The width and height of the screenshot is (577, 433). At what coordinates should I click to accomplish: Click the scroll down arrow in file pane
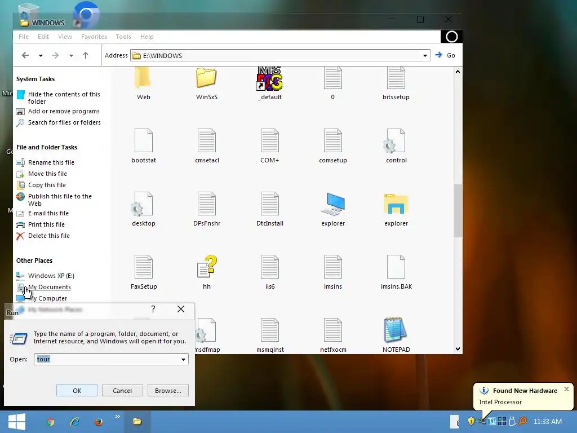(458, 349)
